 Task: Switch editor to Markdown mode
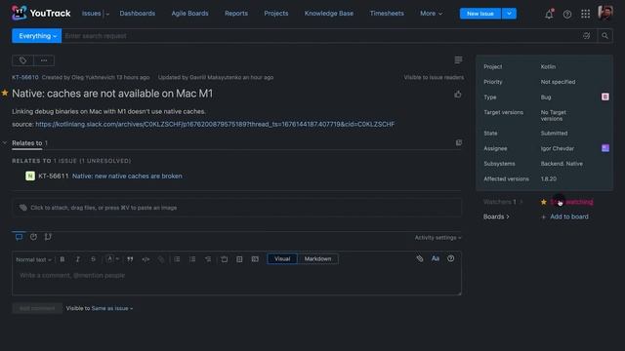tap(317, 259)
